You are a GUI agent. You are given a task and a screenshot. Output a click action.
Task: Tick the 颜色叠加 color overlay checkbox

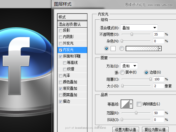click(60, 82)
